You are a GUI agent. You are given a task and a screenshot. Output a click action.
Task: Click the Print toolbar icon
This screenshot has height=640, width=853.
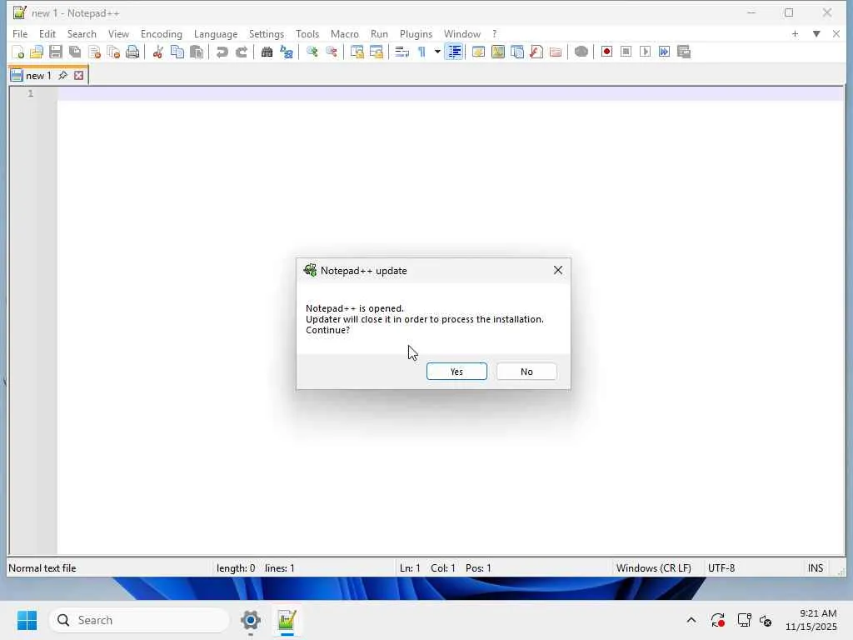132,52
